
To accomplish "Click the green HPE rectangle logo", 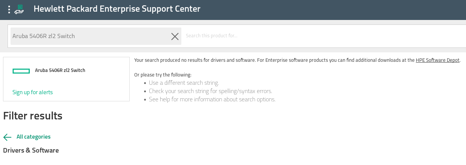I will pos(21,71).
